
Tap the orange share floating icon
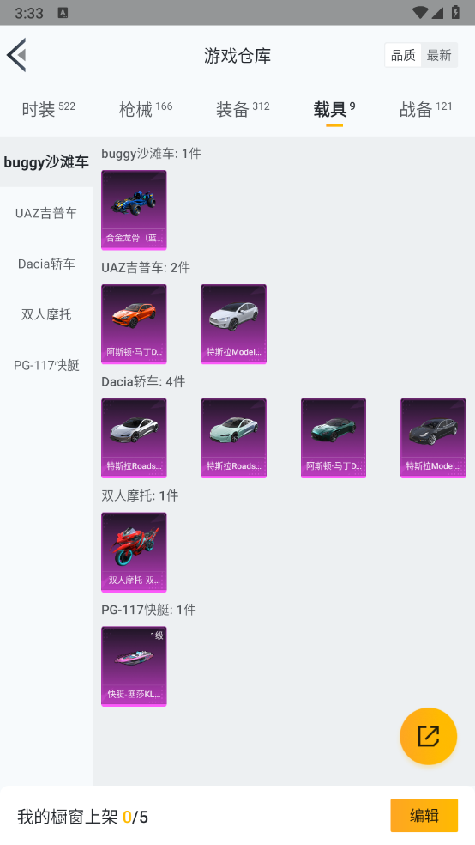428,736
